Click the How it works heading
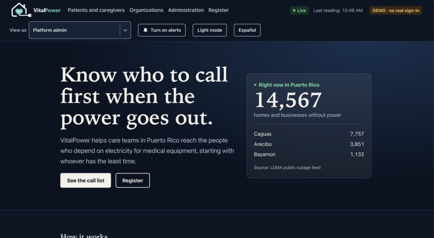This screenshot has height=238, width=434. 84,236
